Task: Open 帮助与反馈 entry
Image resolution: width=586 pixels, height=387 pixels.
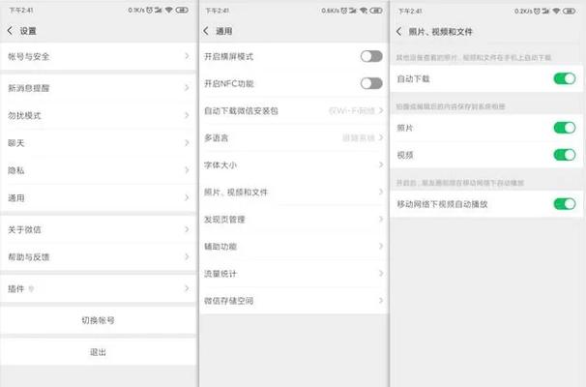Action: point(99,257)
